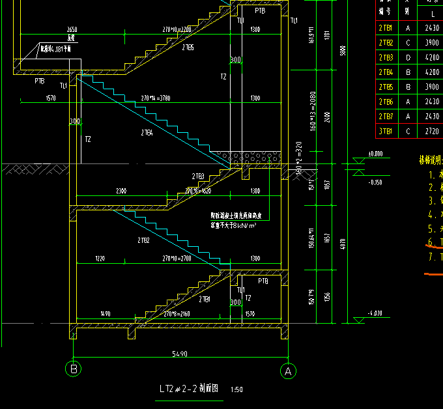Click the 5490 overall width dimension
Image resolution: width=443 pixels, height=409 pixels.
click(x=180, y=354)
